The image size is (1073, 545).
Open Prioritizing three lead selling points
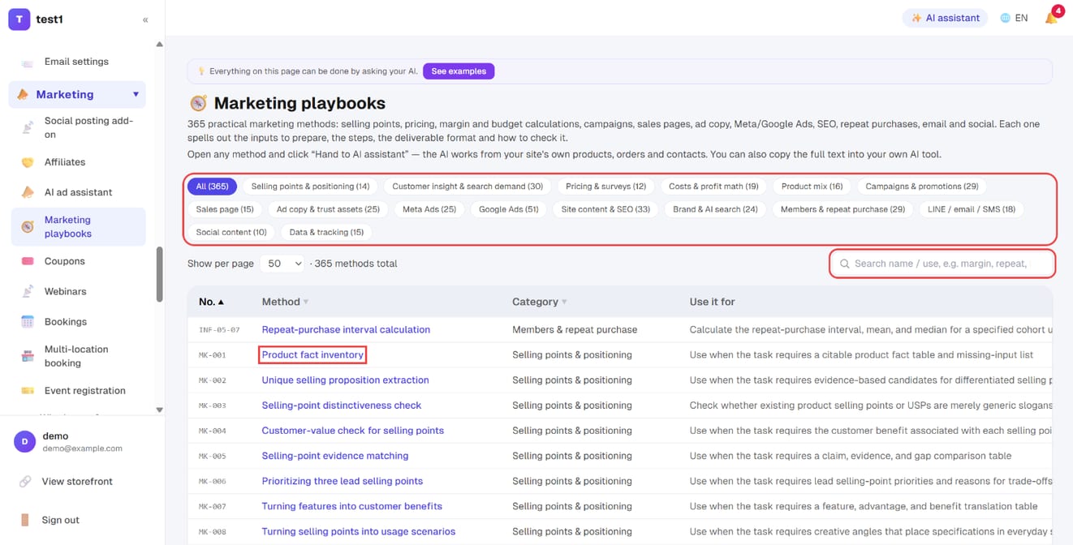pyautogui.click(x=342, y=481)
